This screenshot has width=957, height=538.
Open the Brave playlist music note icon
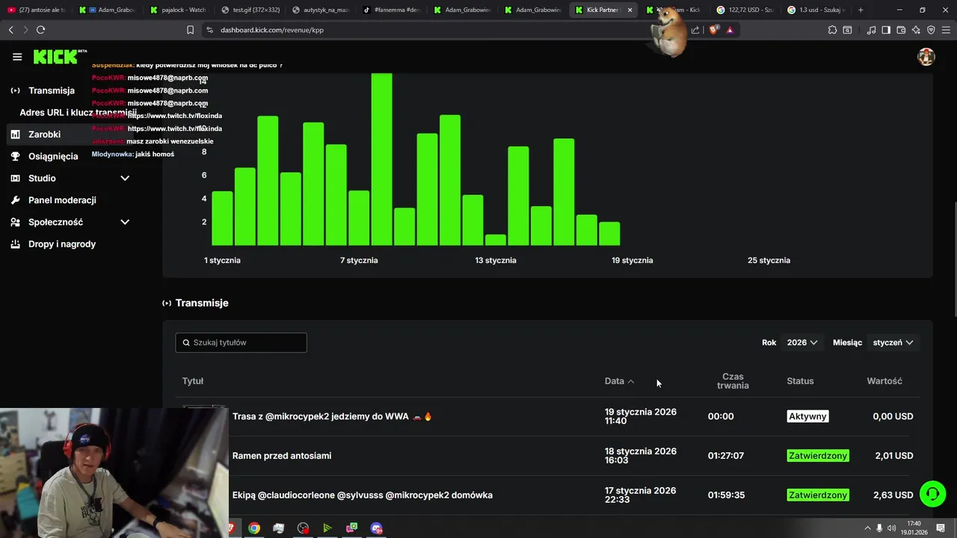point(871,30)
